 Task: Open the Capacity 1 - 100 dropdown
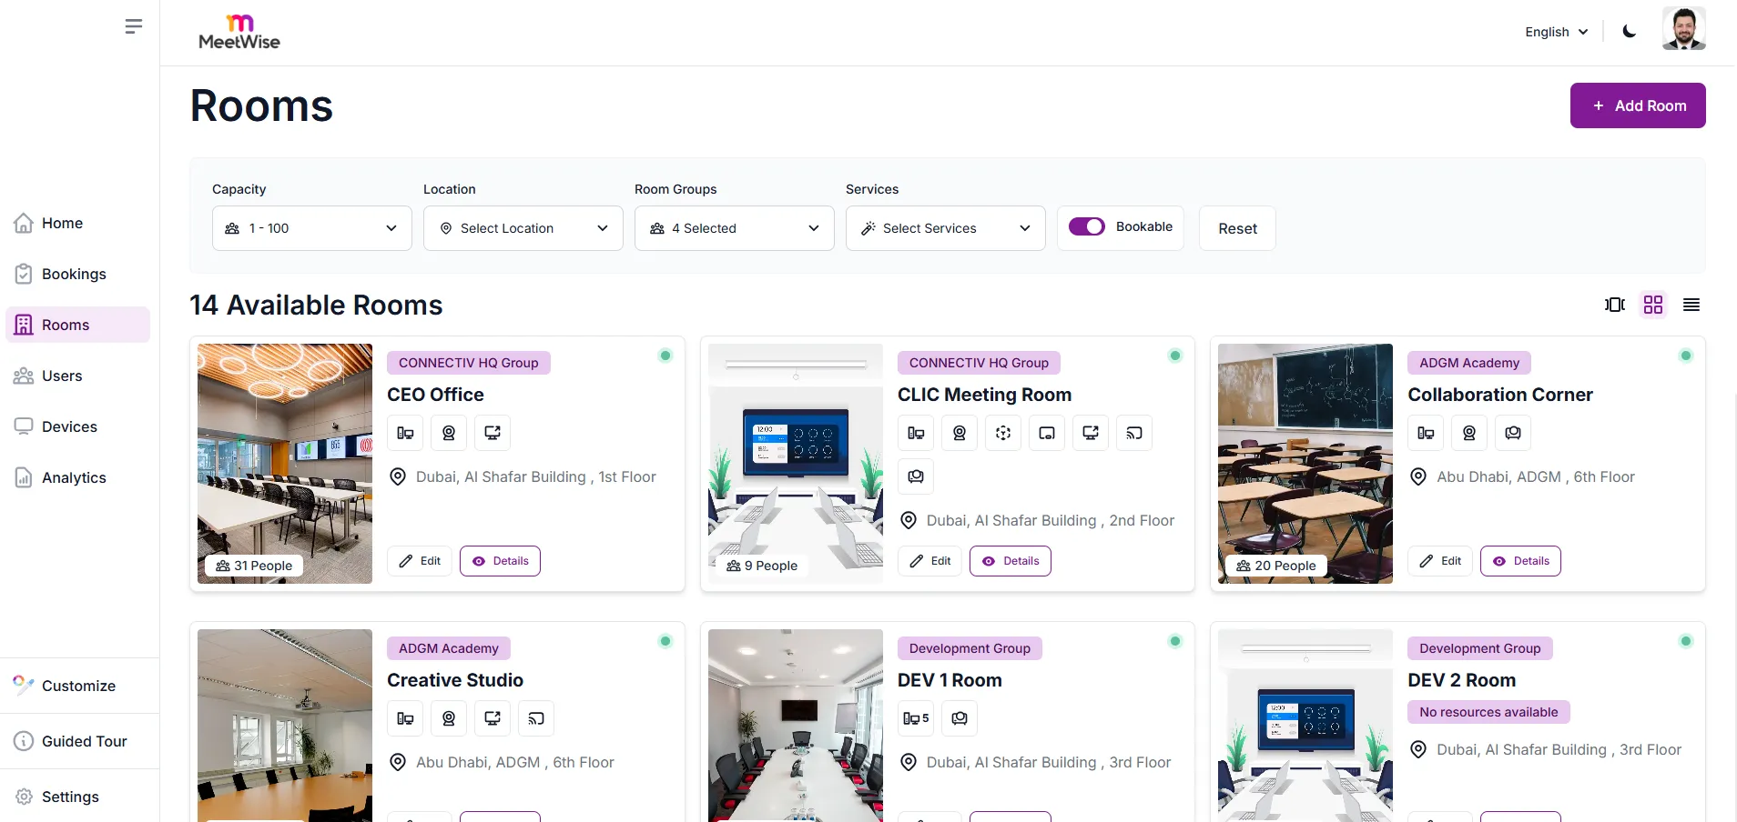coord(312,228)
